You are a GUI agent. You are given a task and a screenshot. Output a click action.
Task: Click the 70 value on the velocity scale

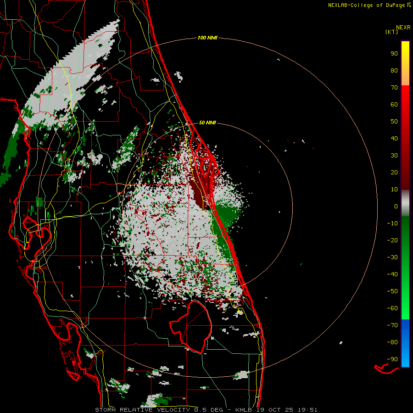pyautogui.click(x=394, y=88)
